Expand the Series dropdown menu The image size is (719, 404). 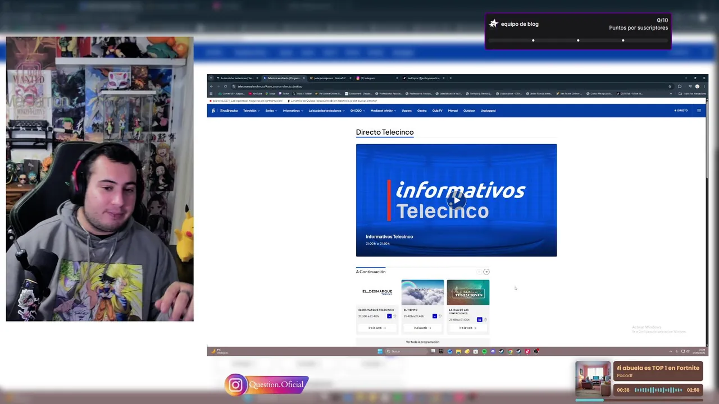271,111
